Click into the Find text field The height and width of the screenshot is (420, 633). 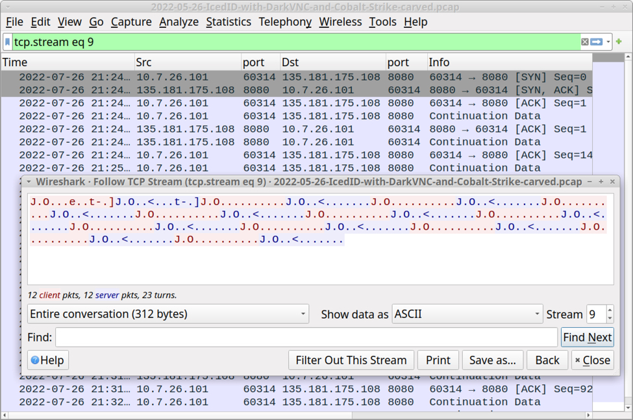point(306,338)
